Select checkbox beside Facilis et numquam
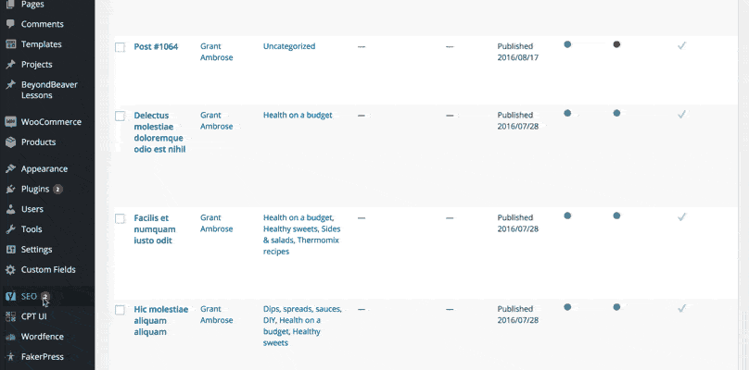The height and width of the screenshot is (370, 749). point(120,218)
